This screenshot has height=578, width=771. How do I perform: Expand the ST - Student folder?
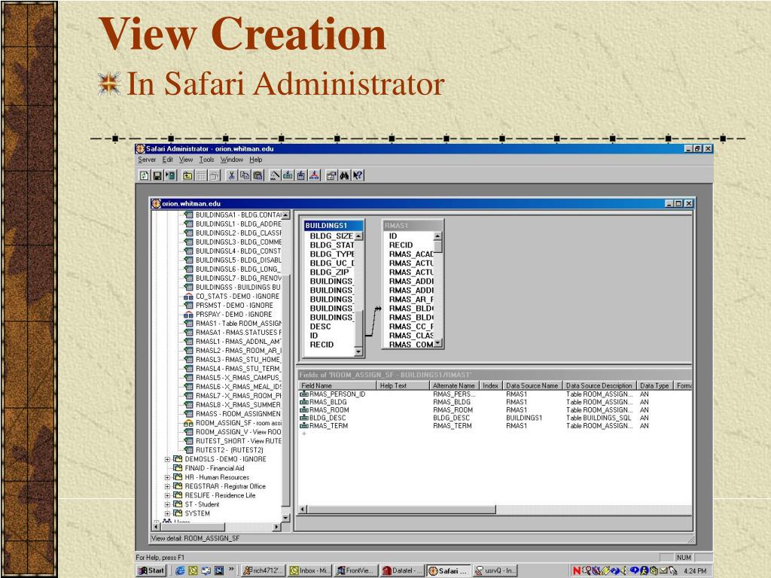(167, 505)
